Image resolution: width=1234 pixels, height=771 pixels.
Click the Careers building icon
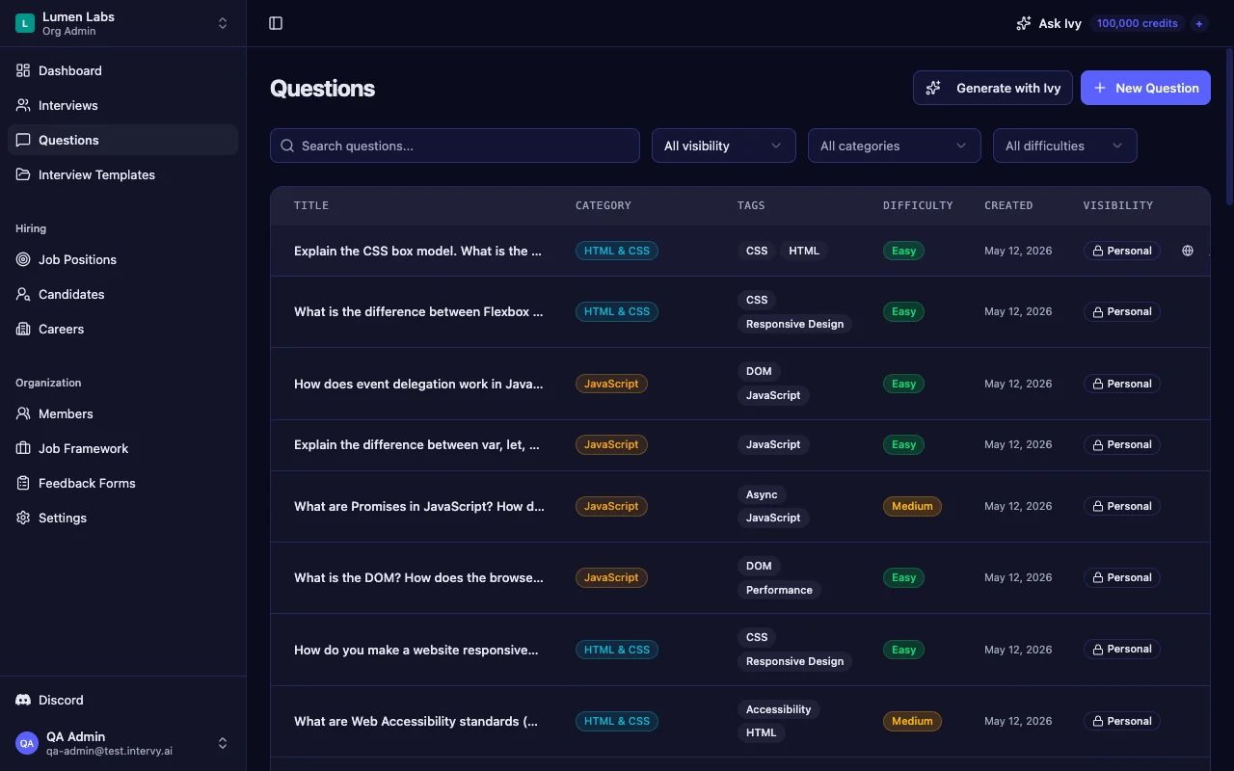pyautogui.click(x=23, y=329)
